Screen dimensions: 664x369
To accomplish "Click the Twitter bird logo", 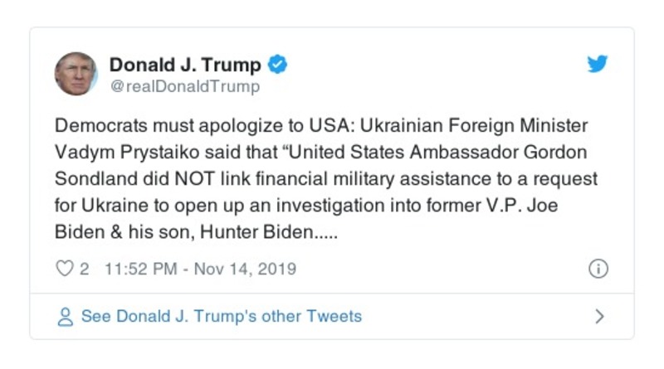I will pos(598,65).
